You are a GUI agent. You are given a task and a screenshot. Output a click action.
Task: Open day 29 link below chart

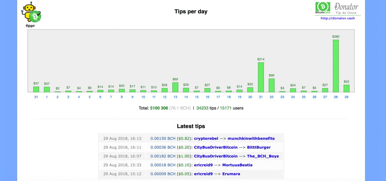click(x=346, y=97)
